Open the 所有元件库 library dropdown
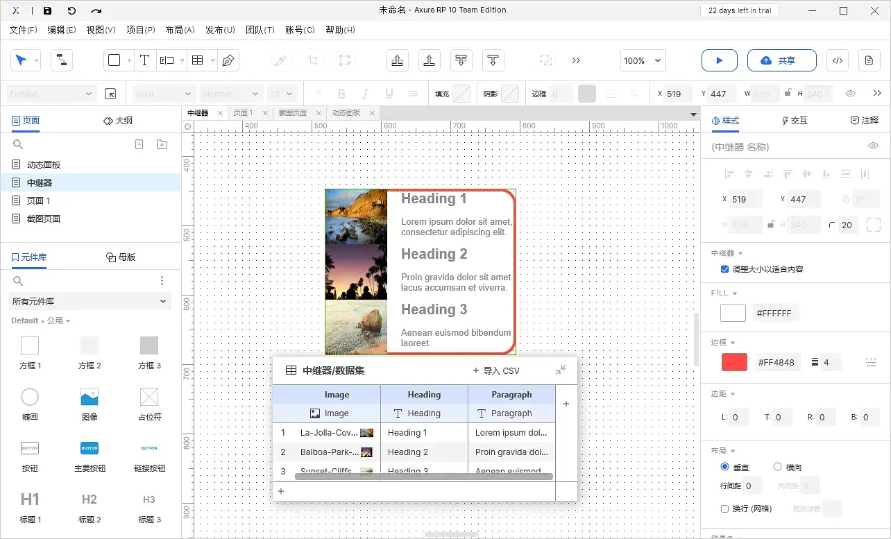891x539 pixels. pyautogui.click(x=90, y=301)
